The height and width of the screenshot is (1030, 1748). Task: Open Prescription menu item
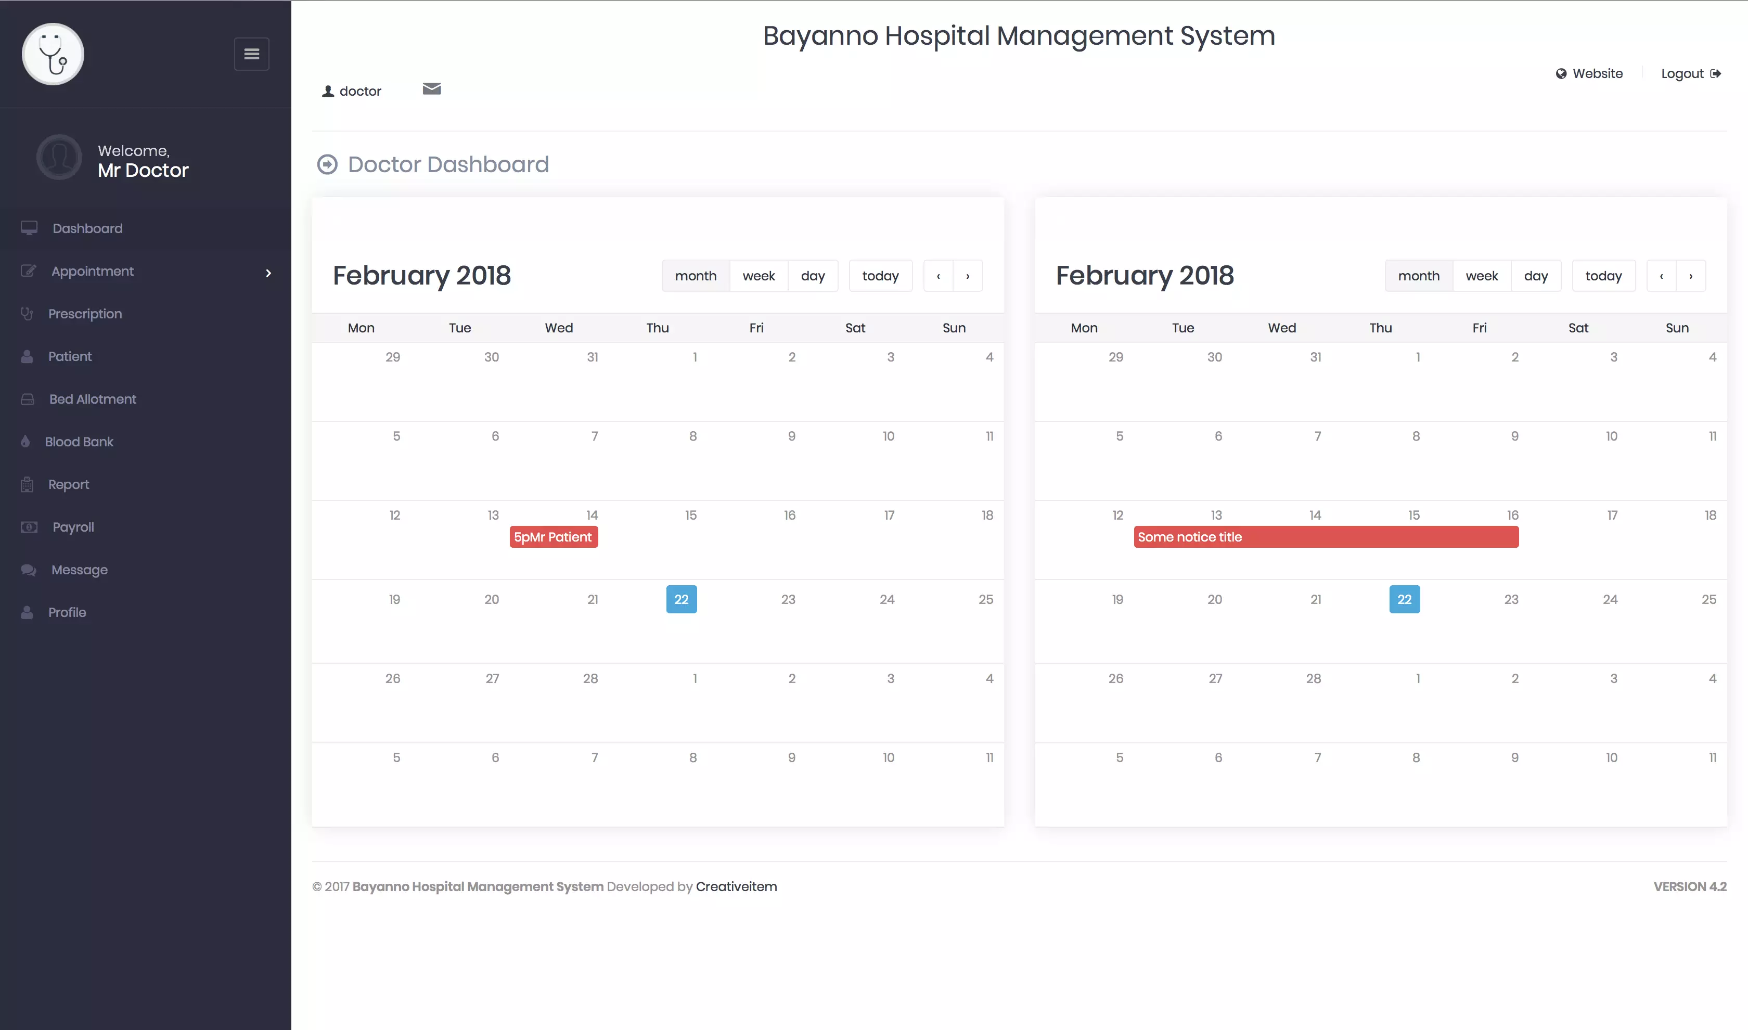tap(85, 314)
